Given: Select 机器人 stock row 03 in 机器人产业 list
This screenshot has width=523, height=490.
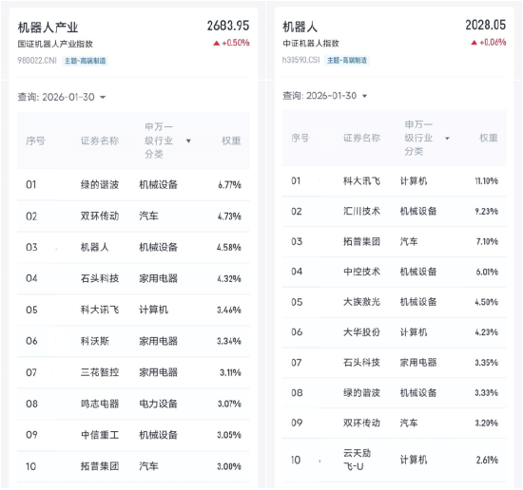Looking at the screenshot, I should (x=95, y=247).
